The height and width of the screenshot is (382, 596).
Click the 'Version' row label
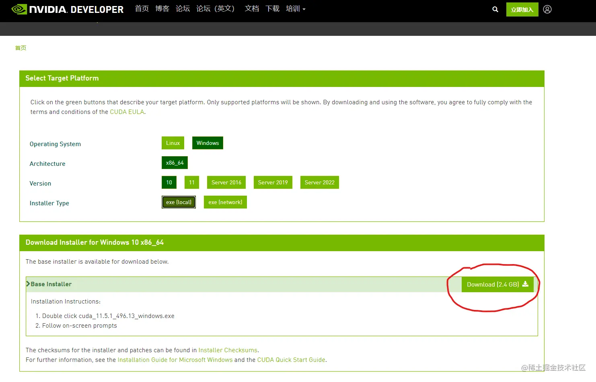coord(40,184)
